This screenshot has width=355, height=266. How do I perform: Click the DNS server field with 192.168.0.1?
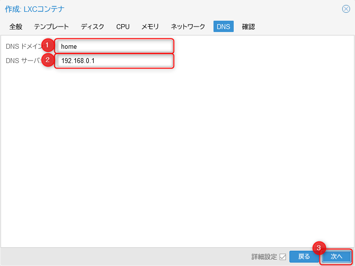point(114,62)
